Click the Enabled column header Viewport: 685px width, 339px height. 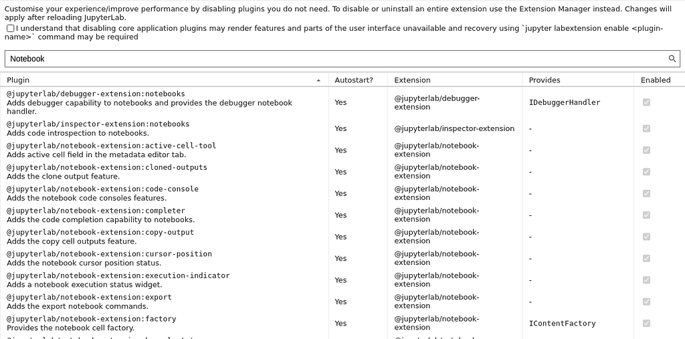(656, 80)
